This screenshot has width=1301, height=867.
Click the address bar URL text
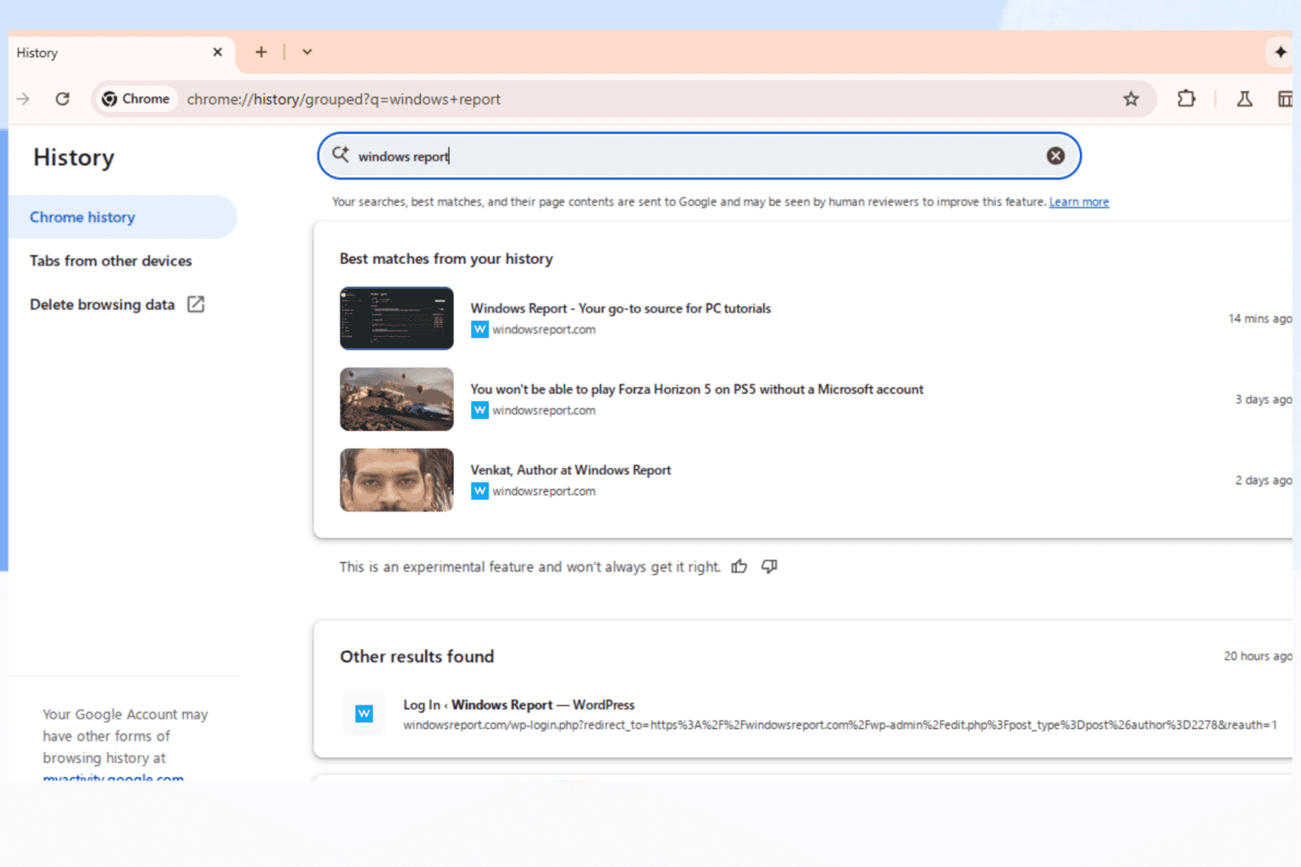[344, 99]
